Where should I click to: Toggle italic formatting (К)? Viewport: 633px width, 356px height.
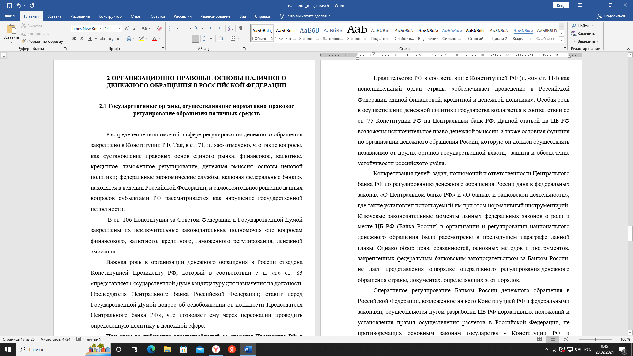[x=82, y=39]
